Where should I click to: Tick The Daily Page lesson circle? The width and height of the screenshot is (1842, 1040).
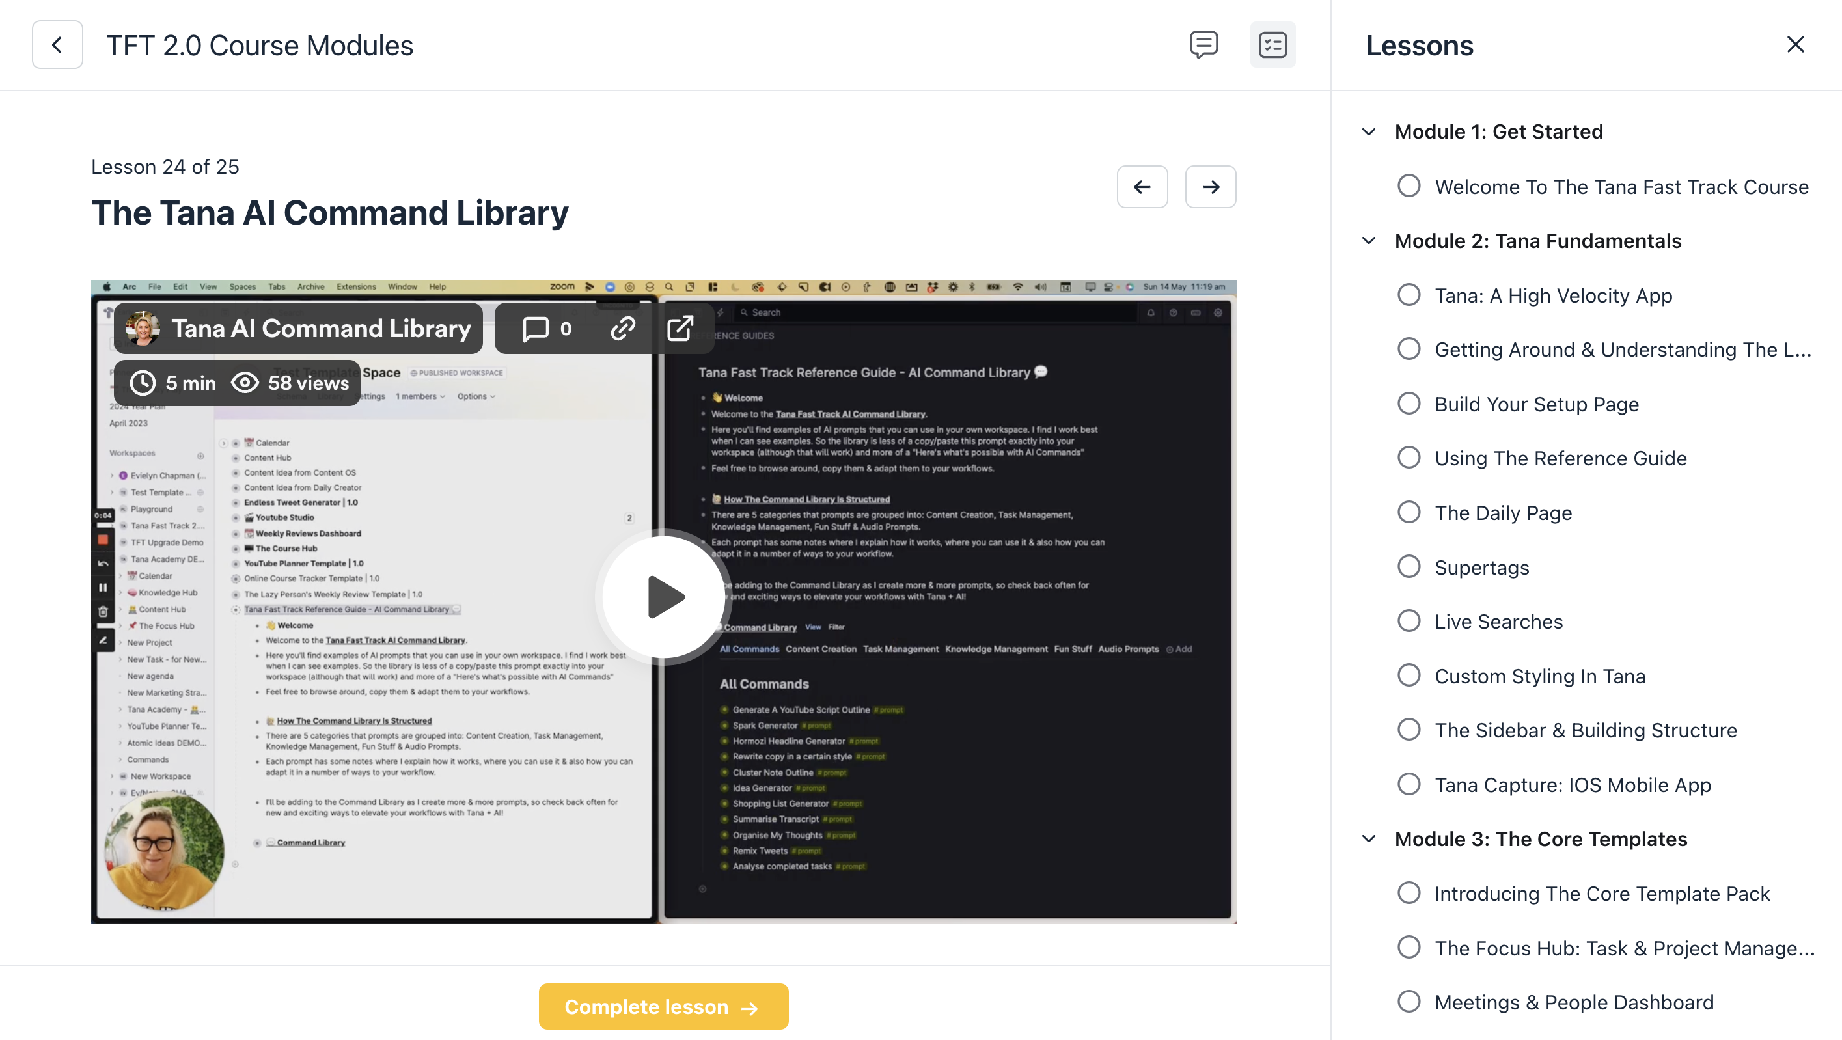(x=1409, y=512)
